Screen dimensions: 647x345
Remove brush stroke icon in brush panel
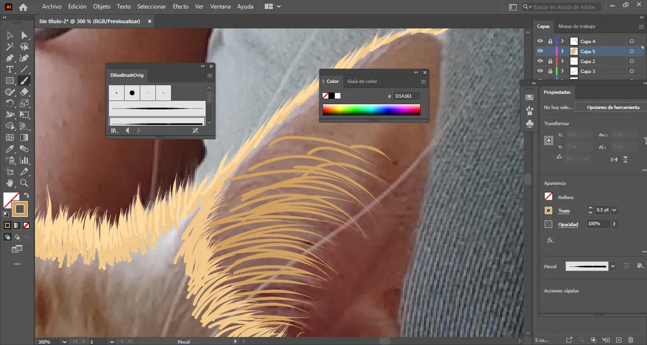point(196,131)
